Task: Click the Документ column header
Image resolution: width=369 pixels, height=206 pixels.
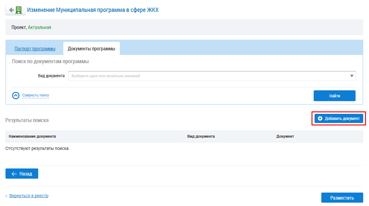Action: tap(285, 136)
